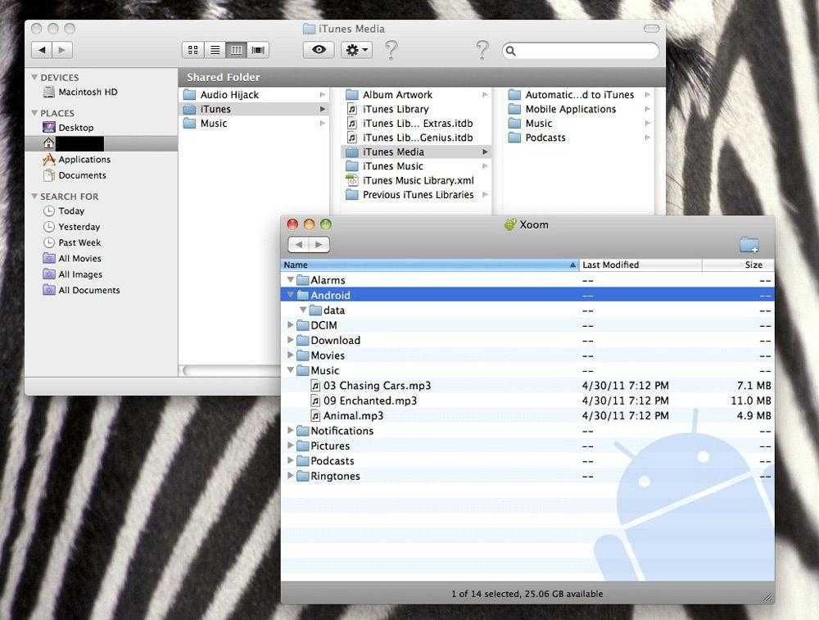Open Applications from the Finder sidebar
The height and width of the screenshot is (620, 819).
coord(84,160)
